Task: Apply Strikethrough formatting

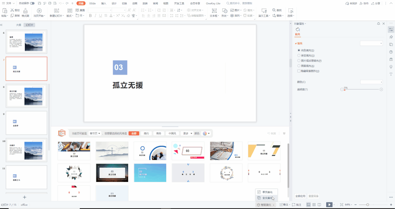Action: click(x=106, y=16)
